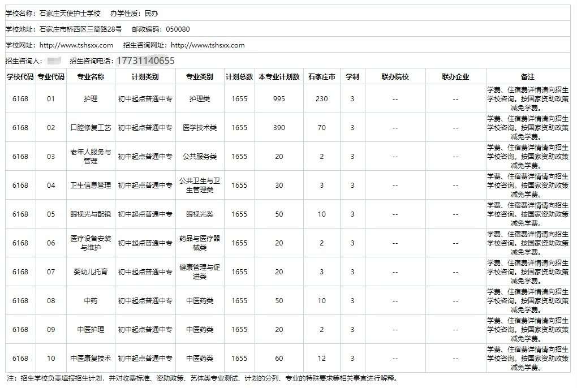This screenshot has height=388, width=577.
Task: Open the admissions consultation website link
Action: (x=210, y=45)
